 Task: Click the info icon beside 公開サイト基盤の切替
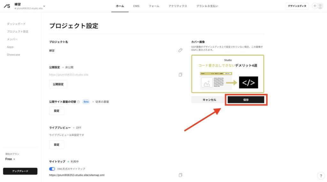point(79,102)
